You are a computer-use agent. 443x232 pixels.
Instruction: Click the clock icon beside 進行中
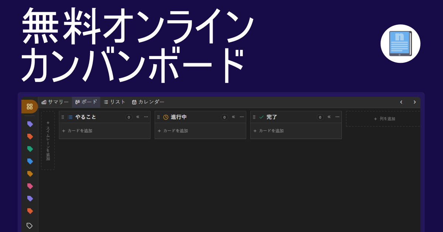pos(166,117)
